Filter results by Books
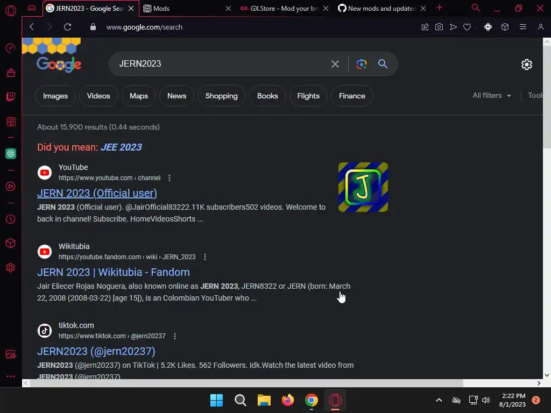Viewport: 551px width, 413px height. pyautogui.click(x=267, y=96)
